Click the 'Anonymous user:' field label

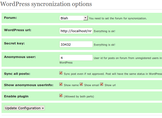(20, 57)
